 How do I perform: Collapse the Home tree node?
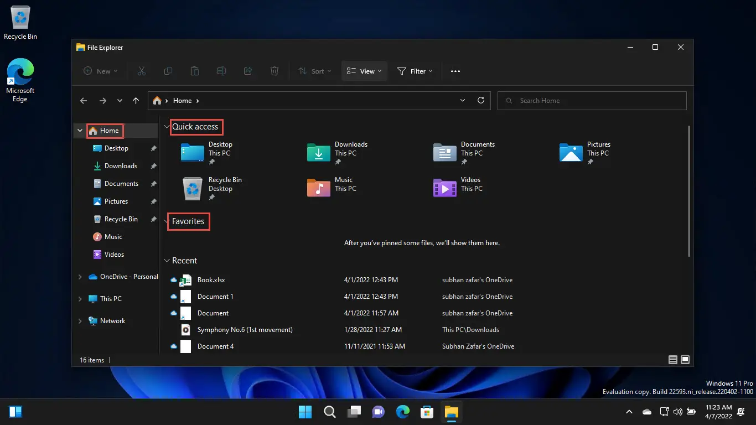coord(80,131)
